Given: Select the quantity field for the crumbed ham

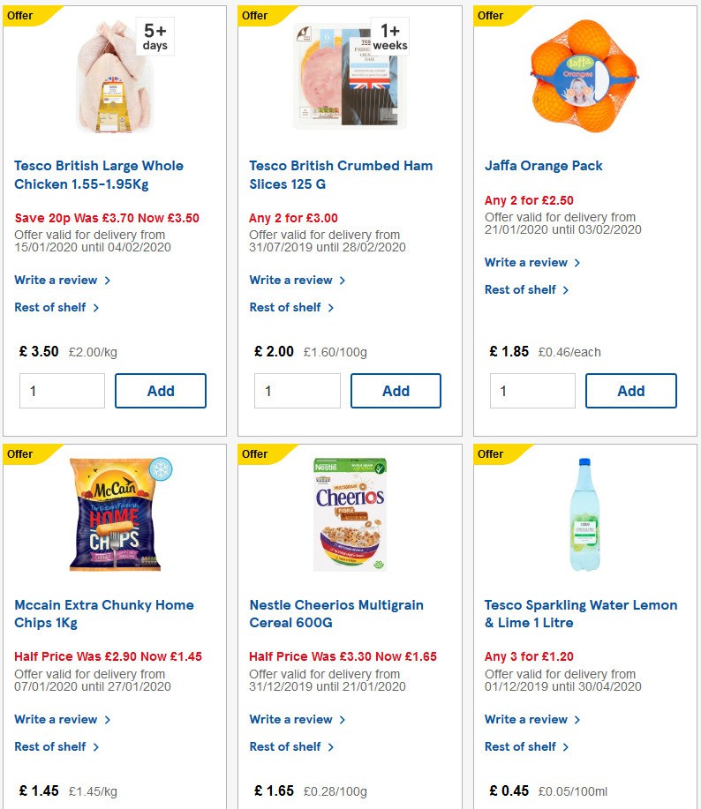Looking at the screenshot, I should coord(297,390).
